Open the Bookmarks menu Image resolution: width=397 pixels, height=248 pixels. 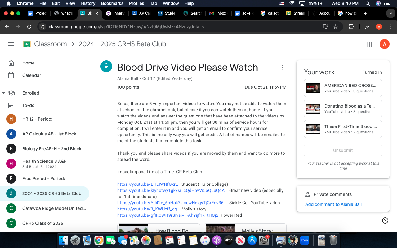112,3
